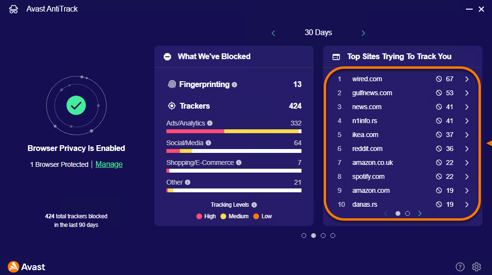Select the last dot of the bottom pager

[333, 236]
